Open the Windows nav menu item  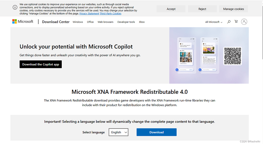78,22
